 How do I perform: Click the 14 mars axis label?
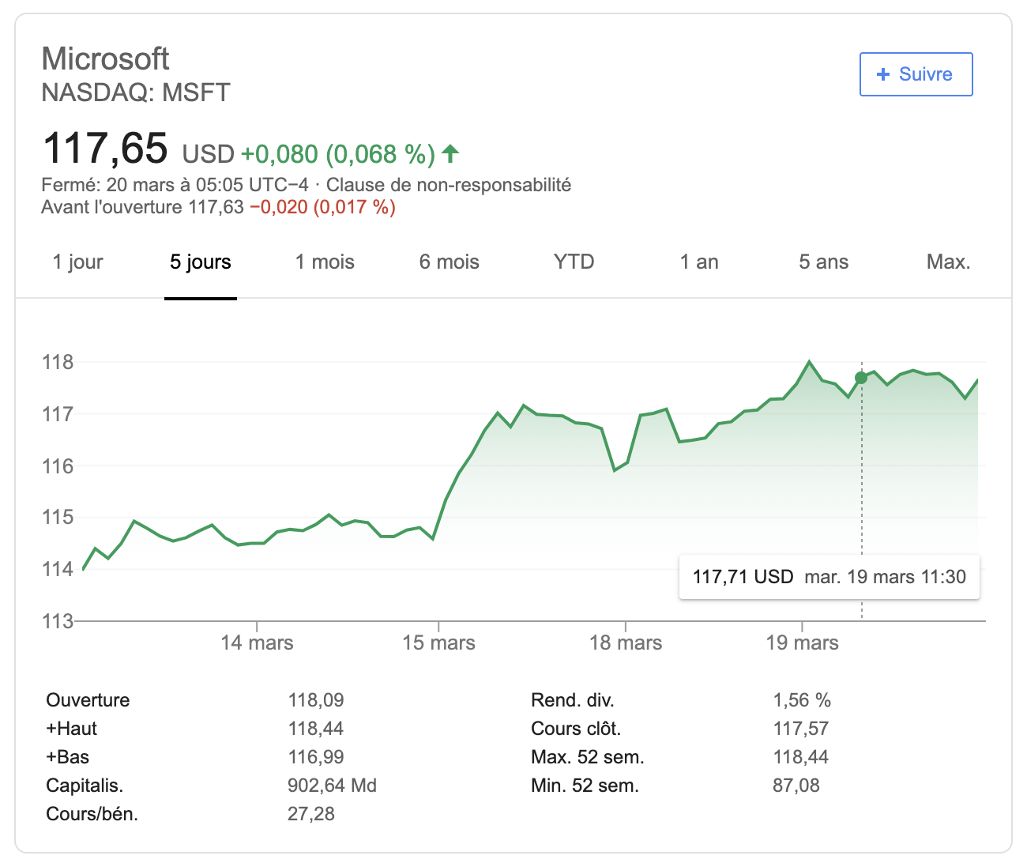[257, 643]
